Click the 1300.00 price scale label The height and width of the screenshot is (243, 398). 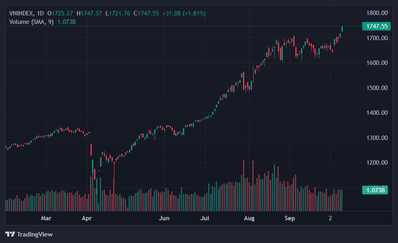377,138
